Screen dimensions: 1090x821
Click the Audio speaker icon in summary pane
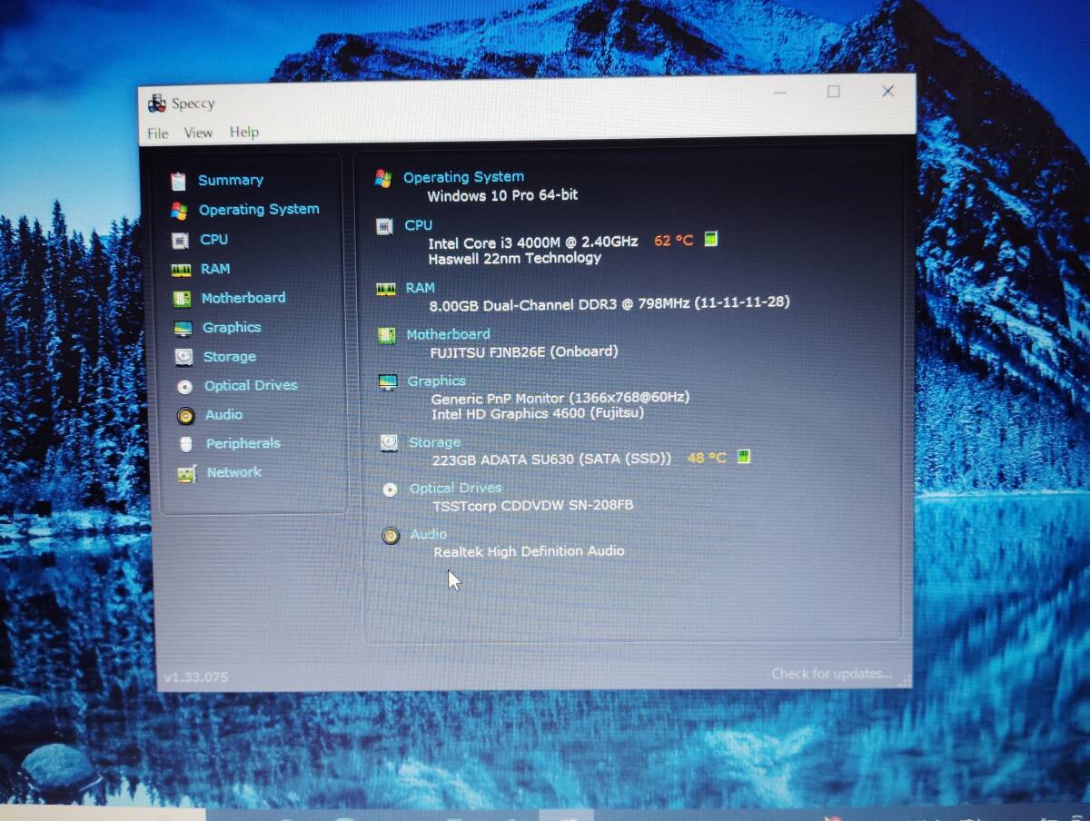tap(391, 536)
